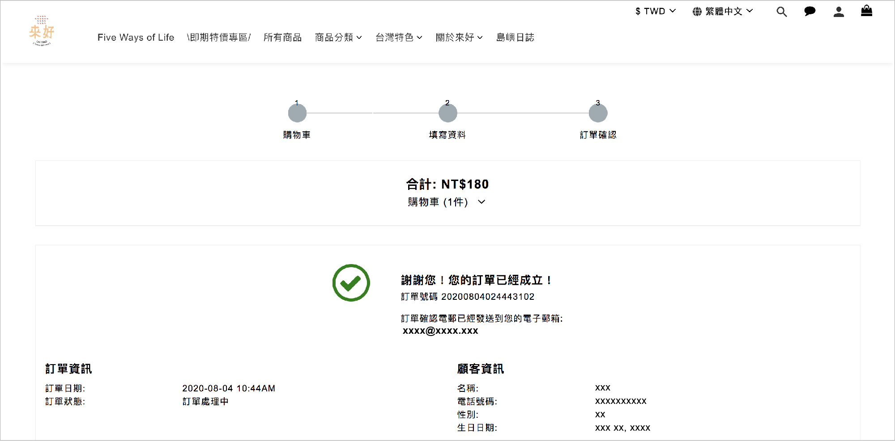The height and width of the screenshot is (441, 895).
Task: Click step 2 填寫資料 circle
Action: pos(447,113)
